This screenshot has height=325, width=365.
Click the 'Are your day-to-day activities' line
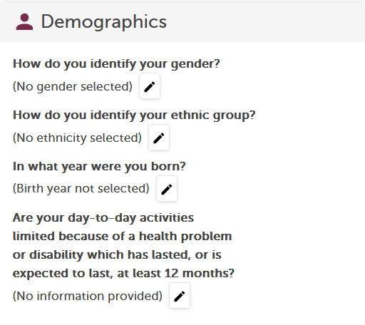point(103,218)
